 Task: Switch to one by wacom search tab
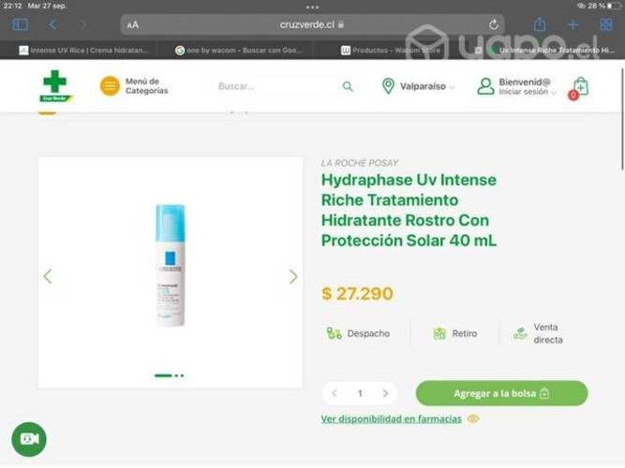pos(239,51)
